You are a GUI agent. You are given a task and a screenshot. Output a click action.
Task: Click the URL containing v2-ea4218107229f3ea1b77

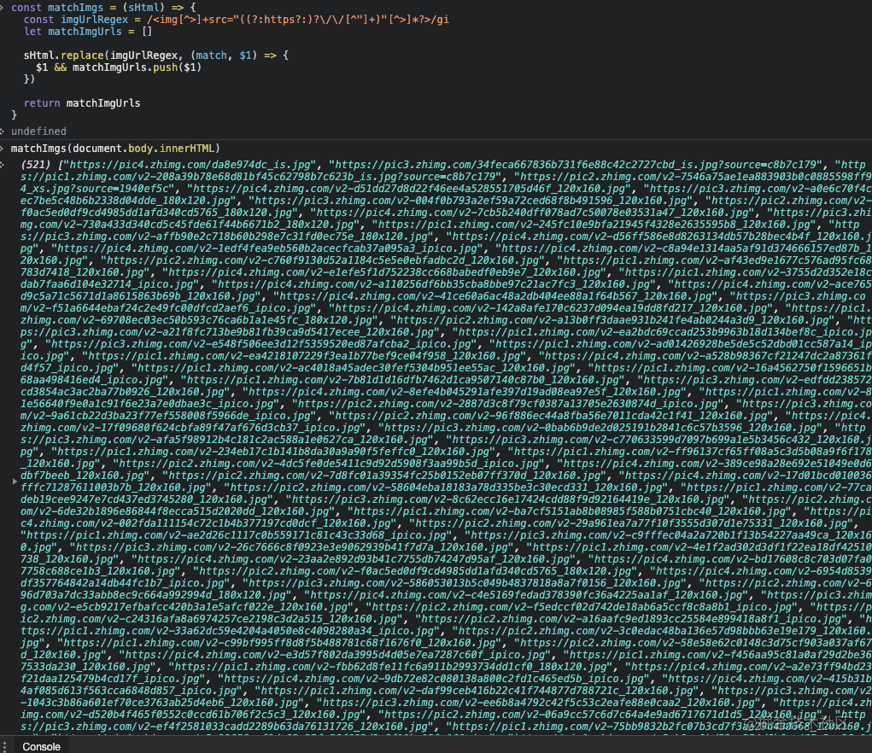click(x=304, y=356)
